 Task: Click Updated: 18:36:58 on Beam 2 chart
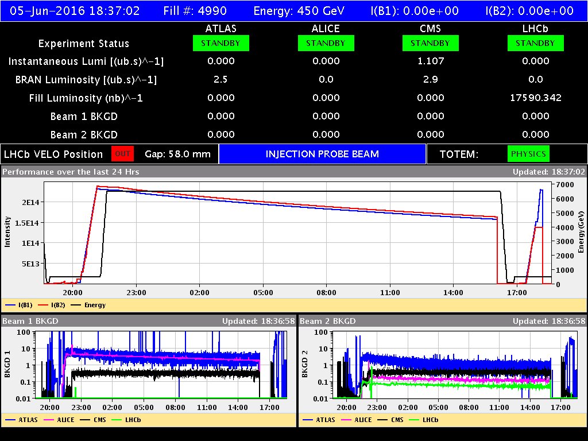[x=548, y=321]
